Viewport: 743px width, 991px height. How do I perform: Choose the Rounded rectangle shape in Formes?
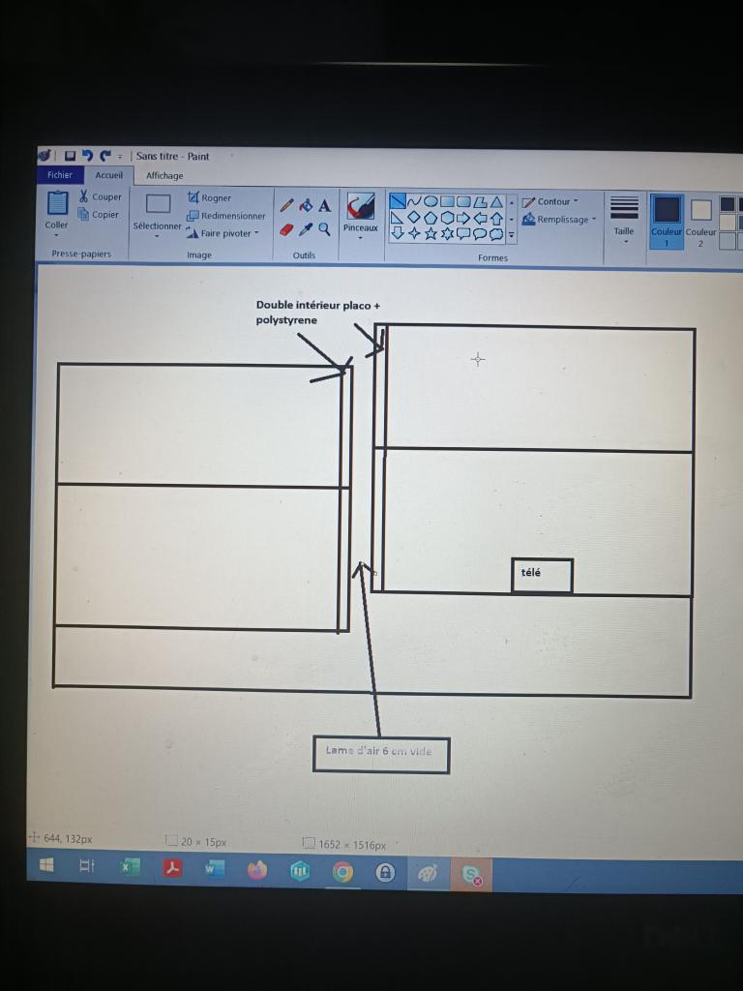463,202
